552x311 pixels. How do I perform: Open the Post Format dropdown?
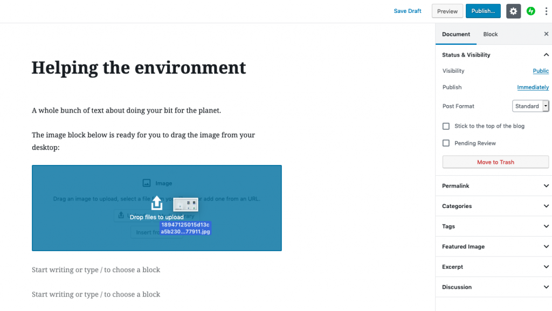coord(530,106)
